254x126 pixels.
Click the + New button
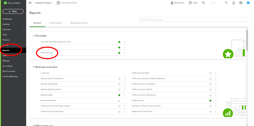point(13,11)
